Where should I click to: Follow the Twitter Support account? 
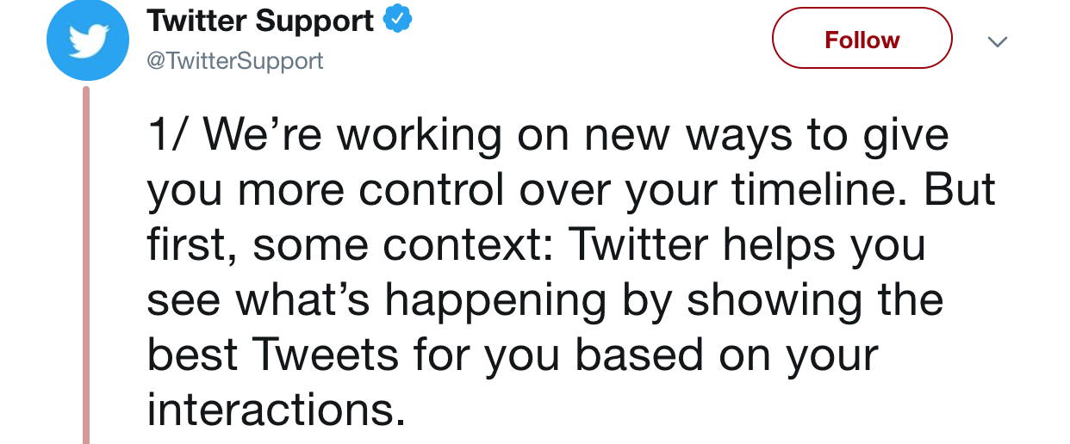pyautogui.click(x=862, y=38)
